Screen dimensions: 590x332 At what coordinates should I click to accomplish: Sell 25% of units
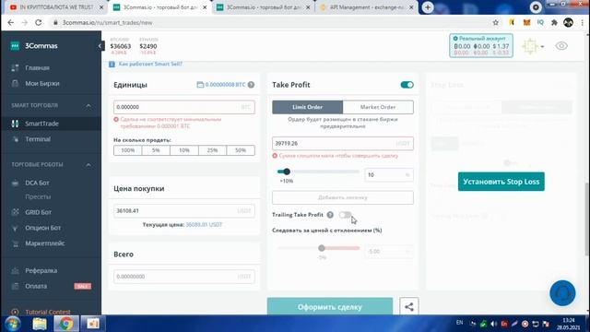pyautogui.click(x=212, y=150)
